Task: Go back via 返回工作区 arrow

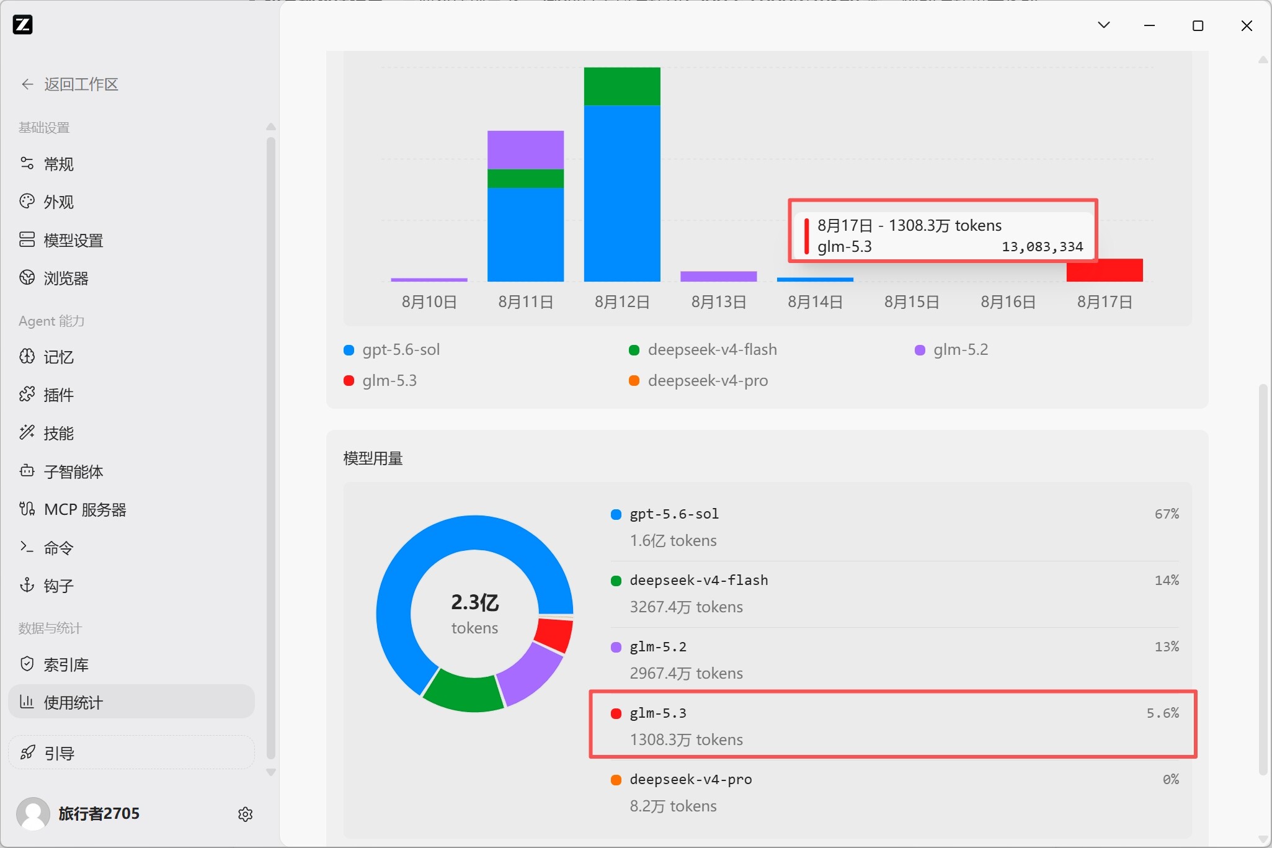Action: [27, 84]
